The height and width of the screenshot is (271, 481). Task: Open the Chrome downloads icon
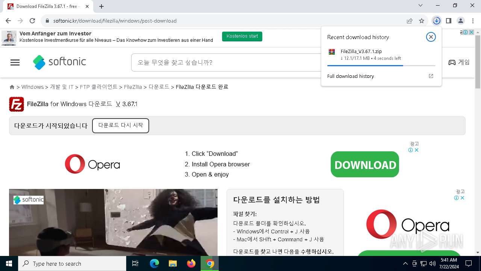pos(436,21)
